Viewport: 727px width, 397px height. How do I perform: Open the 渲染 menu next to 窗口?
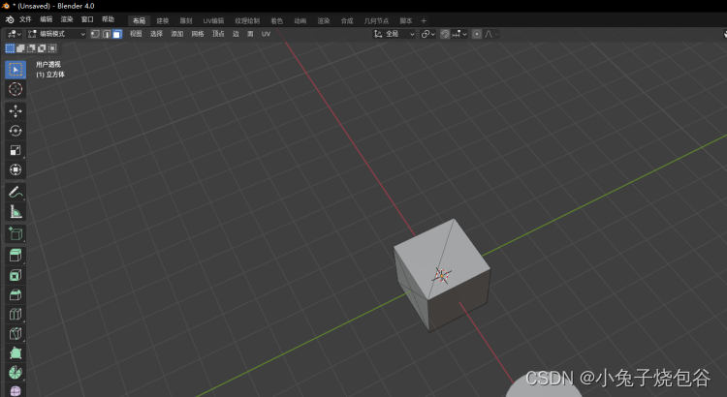[x=67, y=19]
